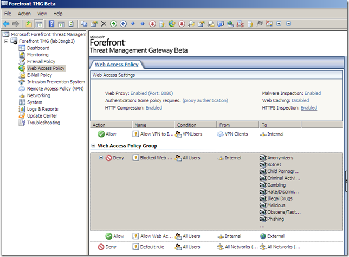Click the Condition column header
Screen dimensions: 349x257
196,125
